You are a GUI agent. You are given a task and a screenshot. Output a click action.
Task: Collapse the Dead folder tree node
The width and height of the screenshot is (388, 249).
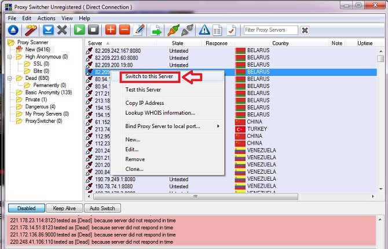pos(10,78)
